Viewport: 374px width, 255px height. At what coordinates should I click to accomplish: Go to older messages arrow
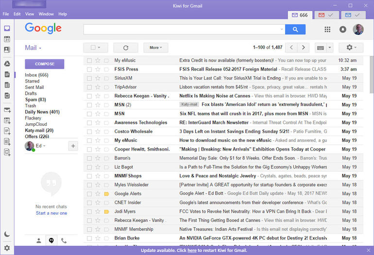tap(304, 48)
